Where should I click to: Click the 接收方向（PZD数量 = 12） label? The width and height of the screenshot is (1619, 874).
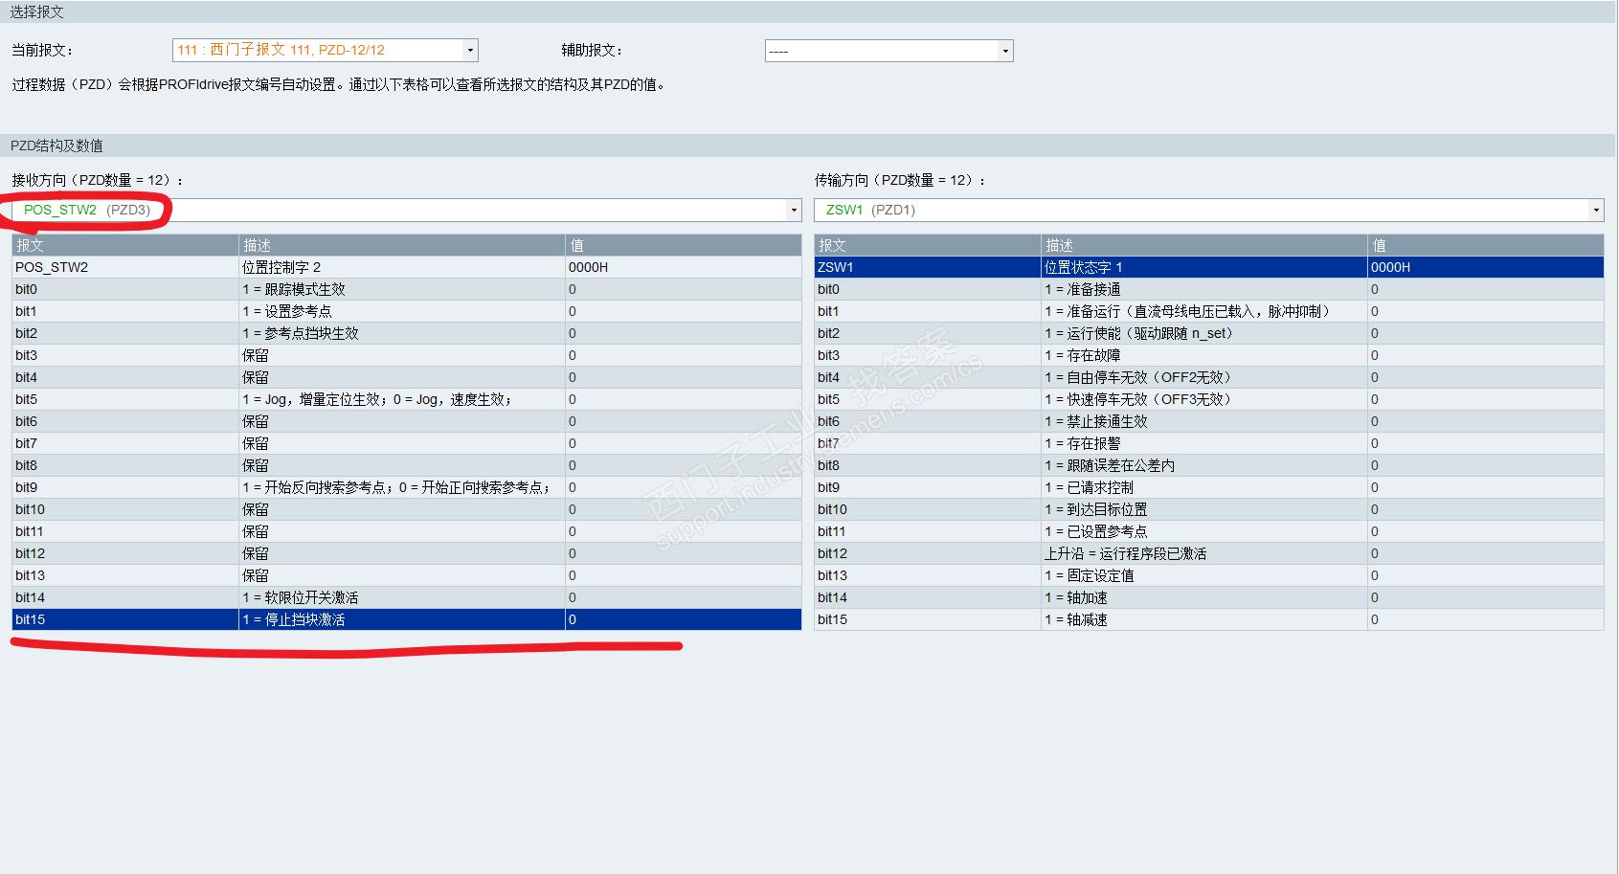98,180
